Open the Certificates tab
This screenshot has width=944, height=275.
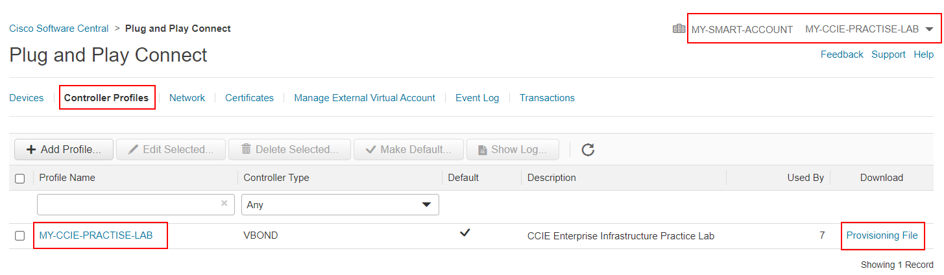tap(249, 98)
